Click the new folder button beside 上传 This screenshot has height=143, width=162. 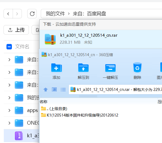click(x=36, y=30)
